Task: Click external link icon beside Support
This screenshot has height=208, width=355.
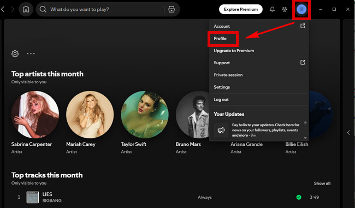Action: coord(303,63)
